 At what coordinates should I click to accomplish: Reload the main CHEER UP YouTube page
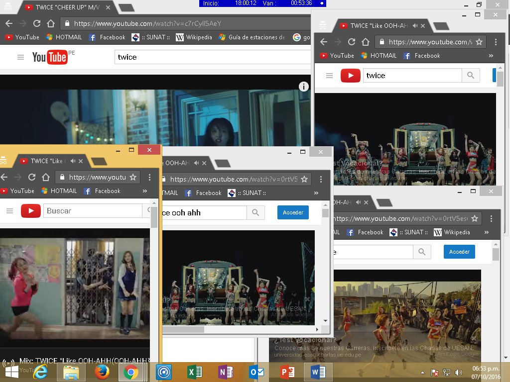(x=37, y=23)
